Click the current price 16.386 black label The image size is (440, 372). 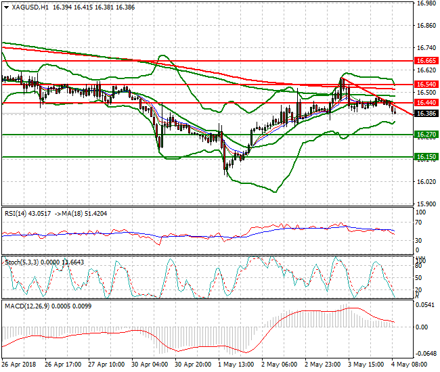pyautogui.click(x=426, y=114)
